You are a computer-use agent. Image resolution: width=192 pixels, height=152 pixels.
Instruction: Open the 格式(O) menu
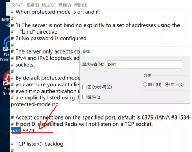pos(49,5)
